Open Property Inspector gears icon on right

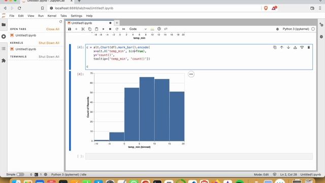(x=321, y=25)
